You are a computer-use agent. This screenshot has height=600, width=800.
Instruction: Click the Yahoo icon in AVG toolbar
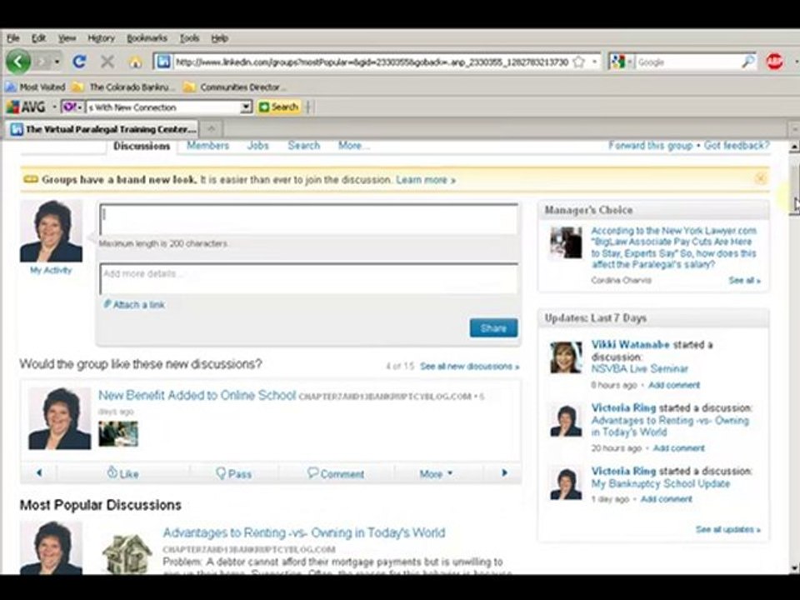click(x=69, y=107)
